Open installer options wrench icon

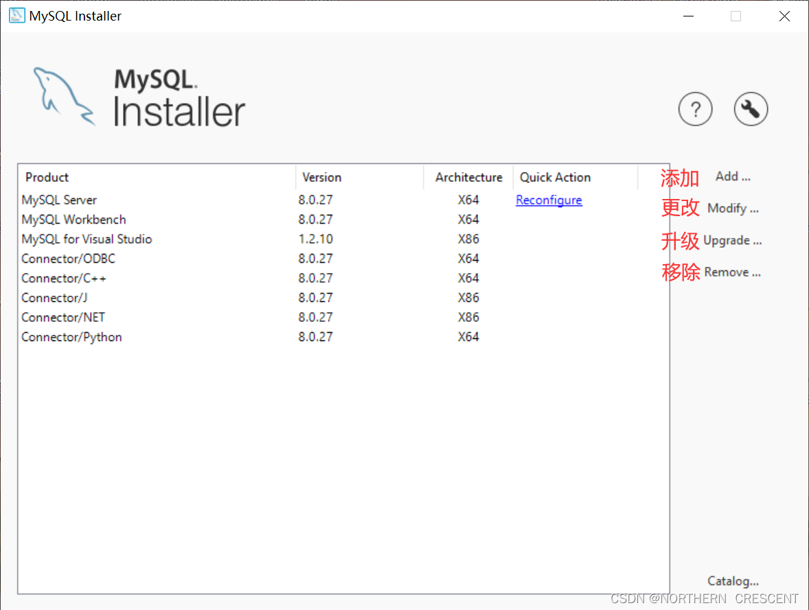coord(751,109)
